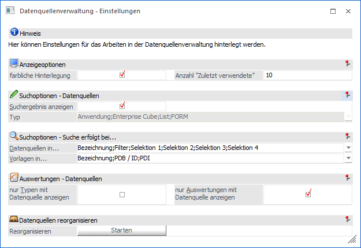
Task: Disable nur Auswertungen mit Datenquelle anzeigen
Action: pos(308,195)
